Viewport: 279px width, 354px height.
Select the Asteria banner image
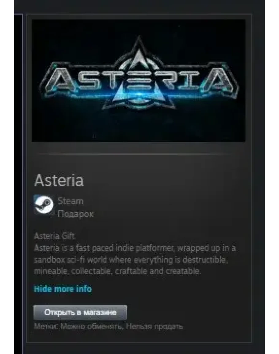point(139,81)
